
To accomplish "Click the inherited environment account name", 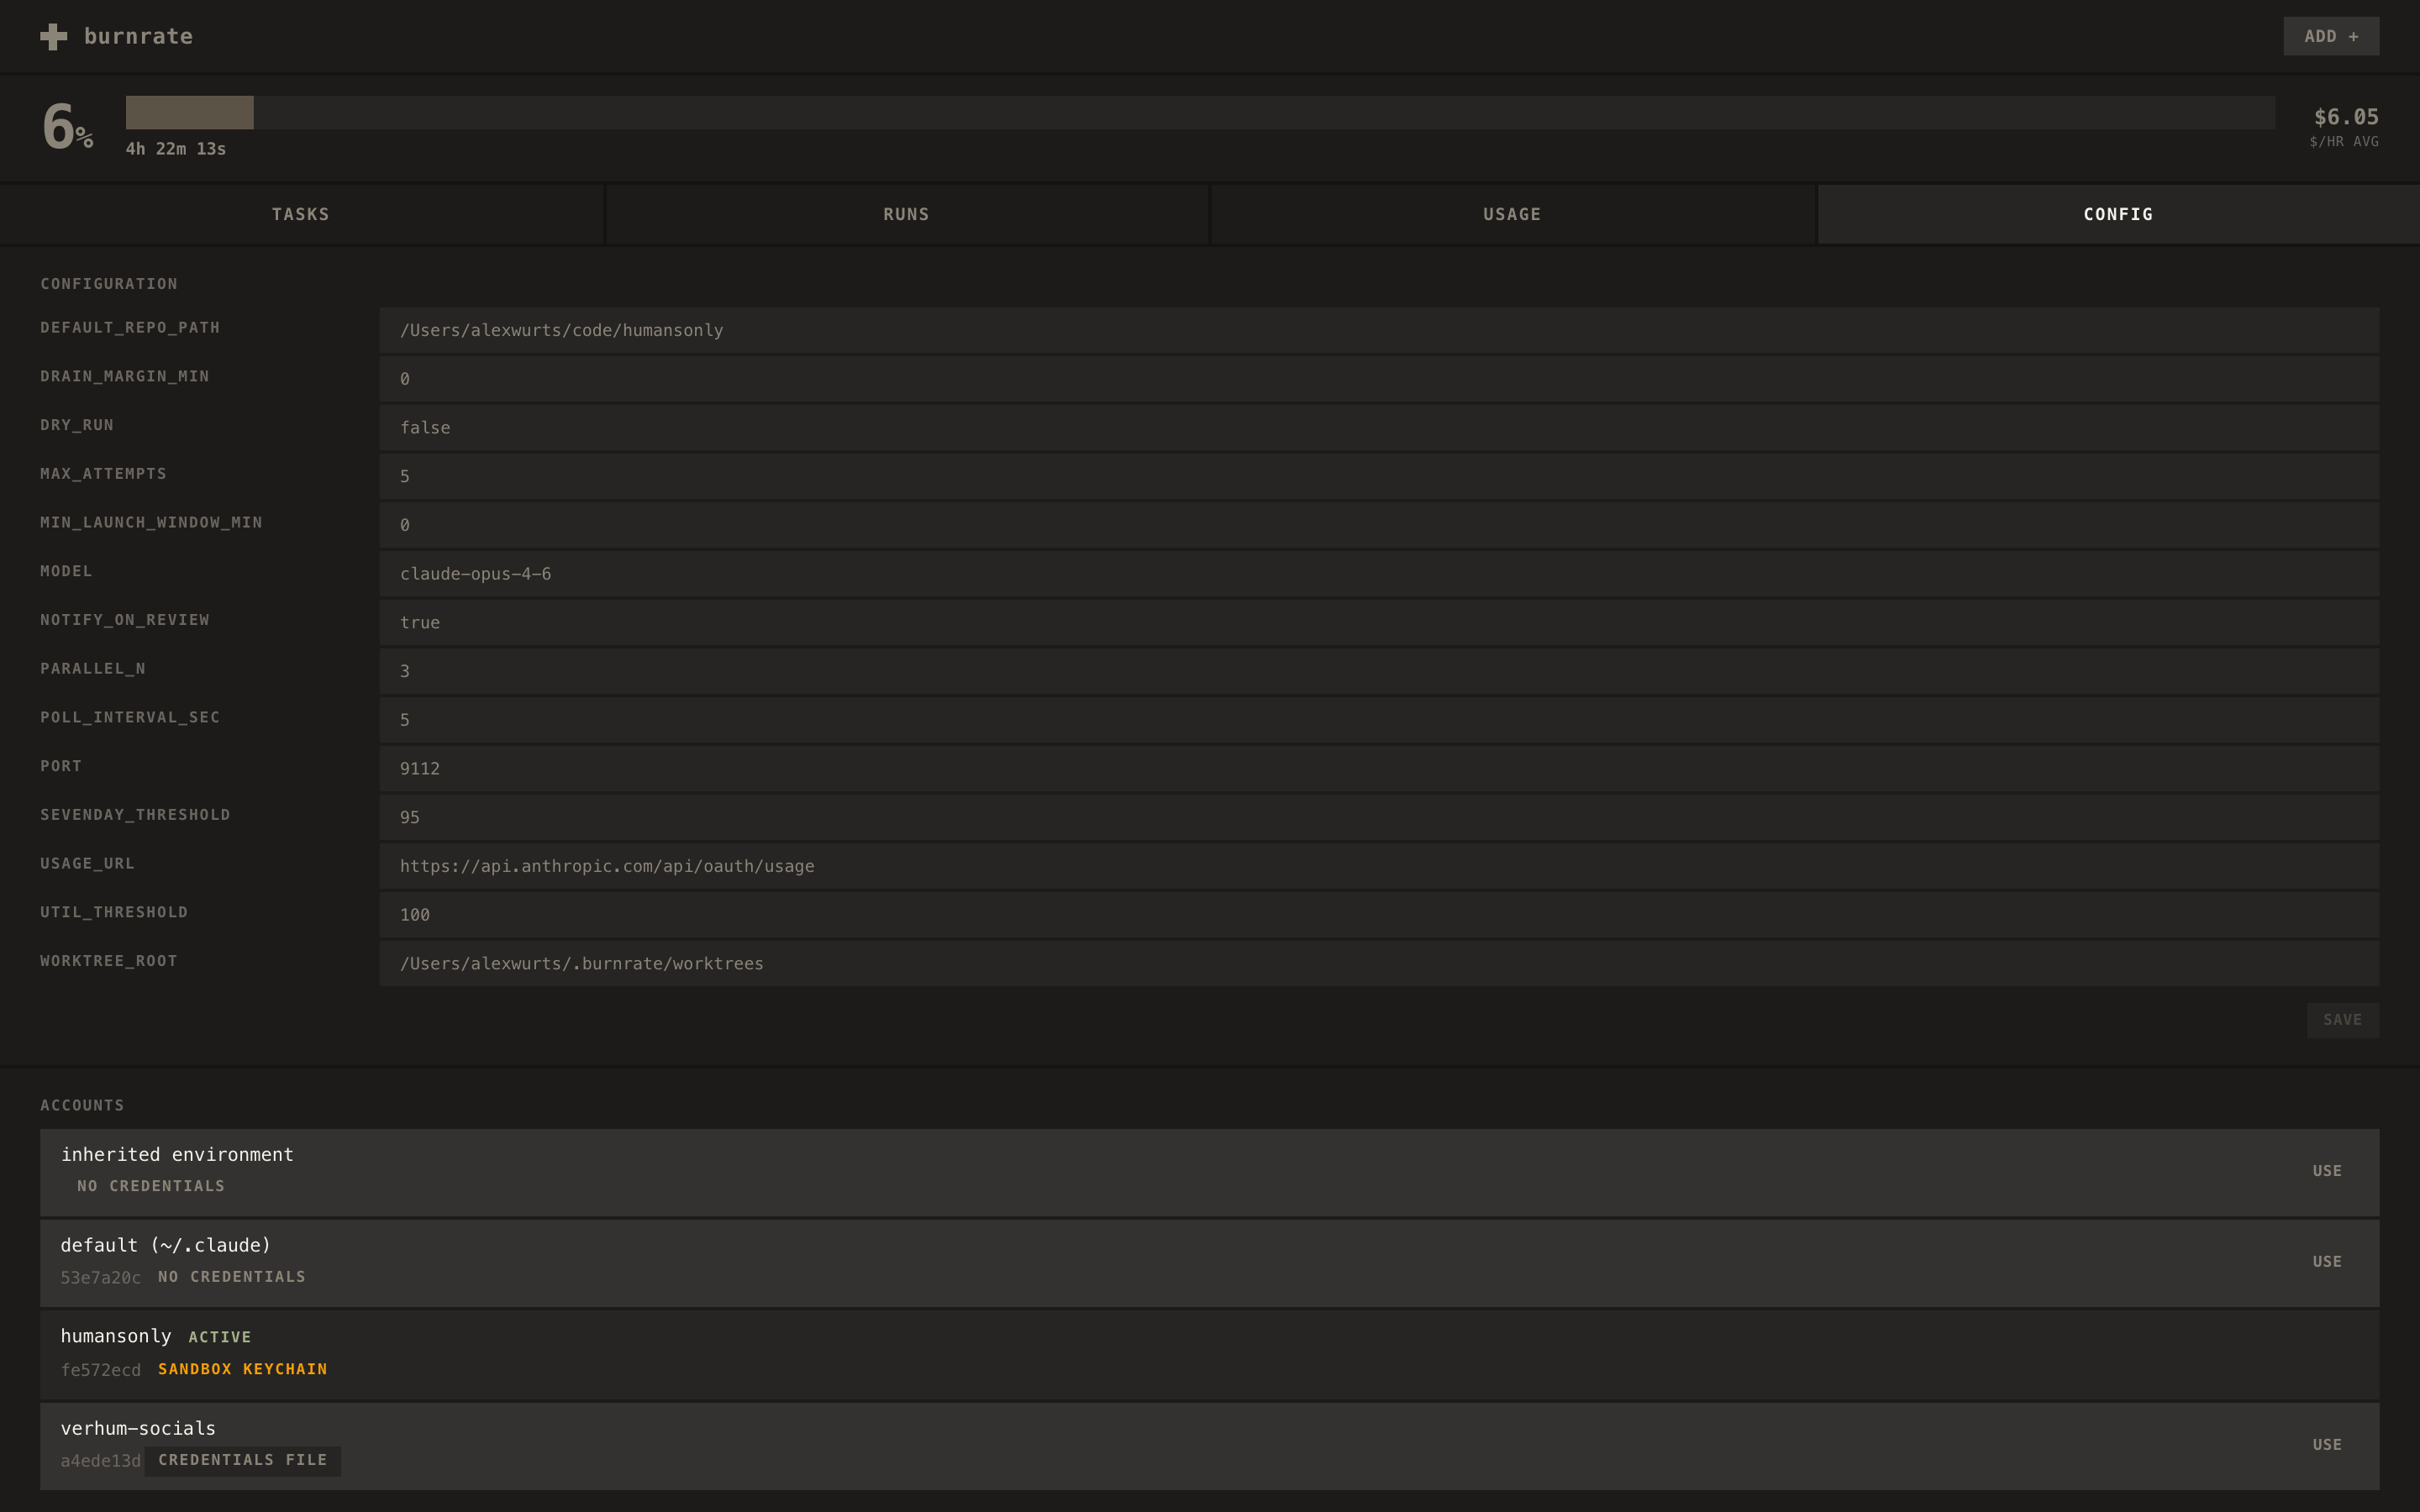I will click(177, 1154).
